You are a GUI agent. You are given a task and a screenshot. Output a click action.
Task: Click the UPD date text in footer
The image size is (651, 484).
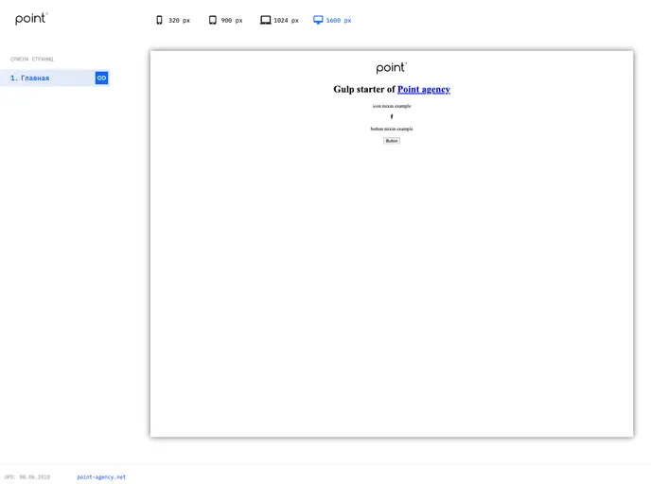click(x=27, y=477)
